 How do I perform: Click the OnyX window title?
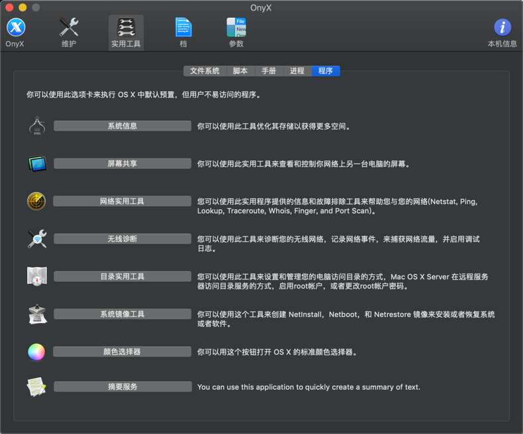point(261,8)
